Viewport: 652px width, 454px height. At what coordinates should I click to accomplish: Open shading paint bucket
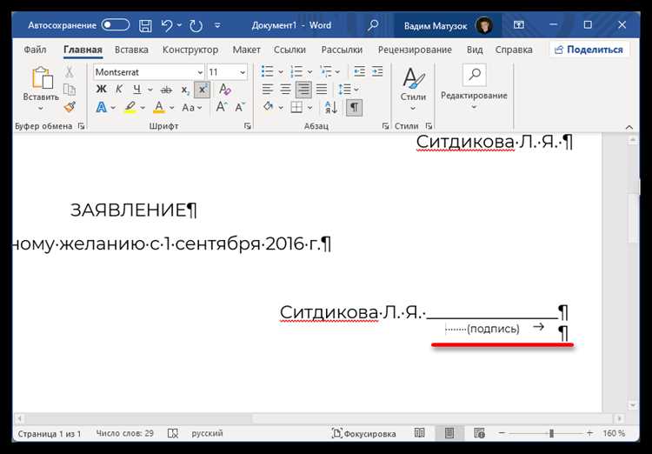[x=269, y=107]
